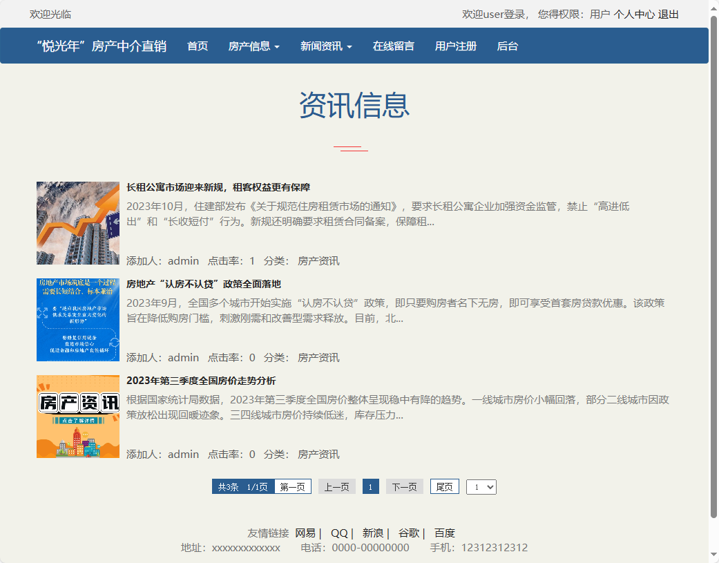Image resolution: width=719 pixels, height=563 pixels.
Task: Click the site title 悦光年房产中介直销
Action: coord(102,46)
